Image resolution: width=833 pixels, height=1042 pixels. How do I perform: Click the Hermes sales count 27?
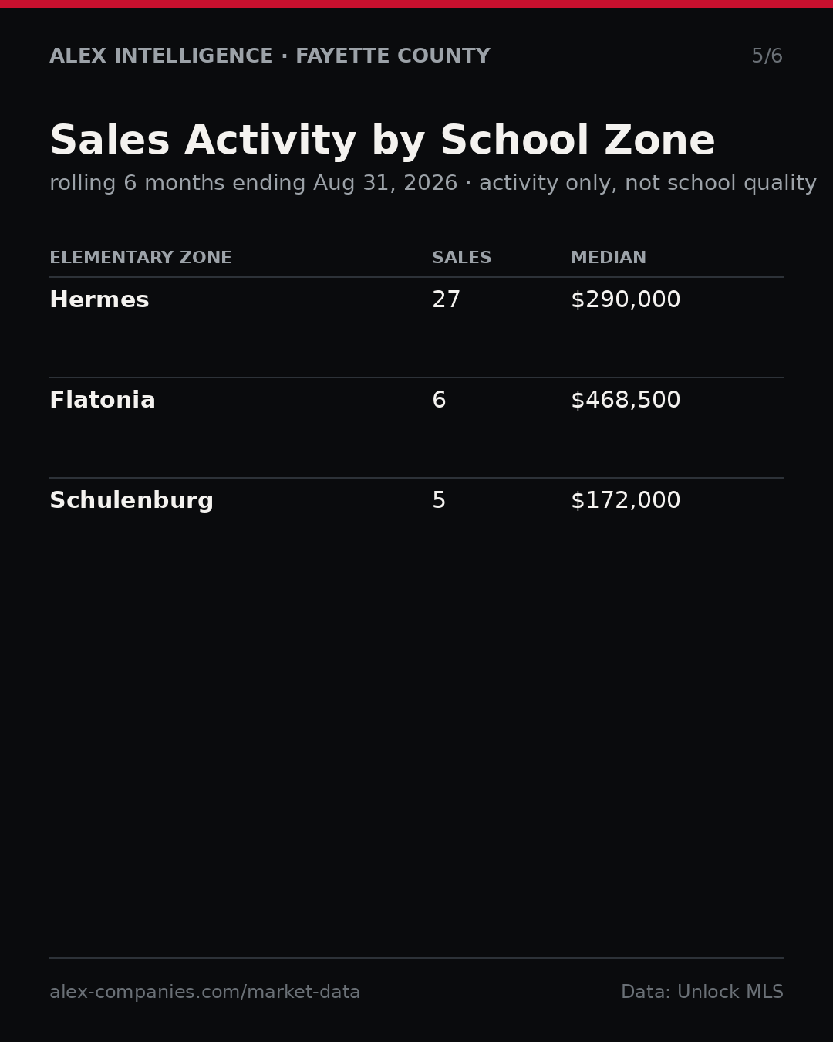pos(446,300)
